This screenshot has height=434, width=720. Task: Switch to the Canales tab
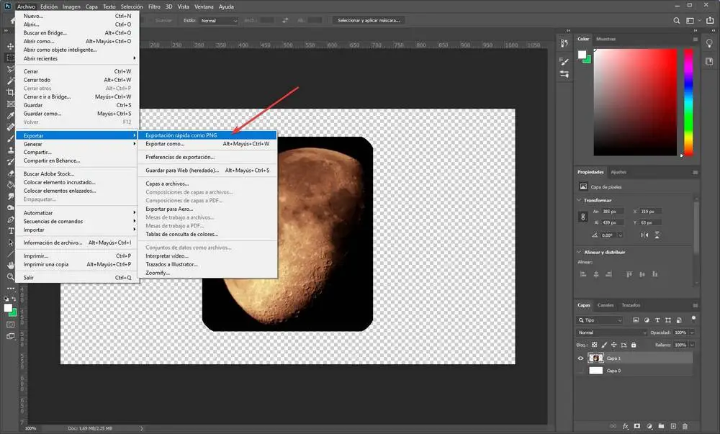(606, 304)
